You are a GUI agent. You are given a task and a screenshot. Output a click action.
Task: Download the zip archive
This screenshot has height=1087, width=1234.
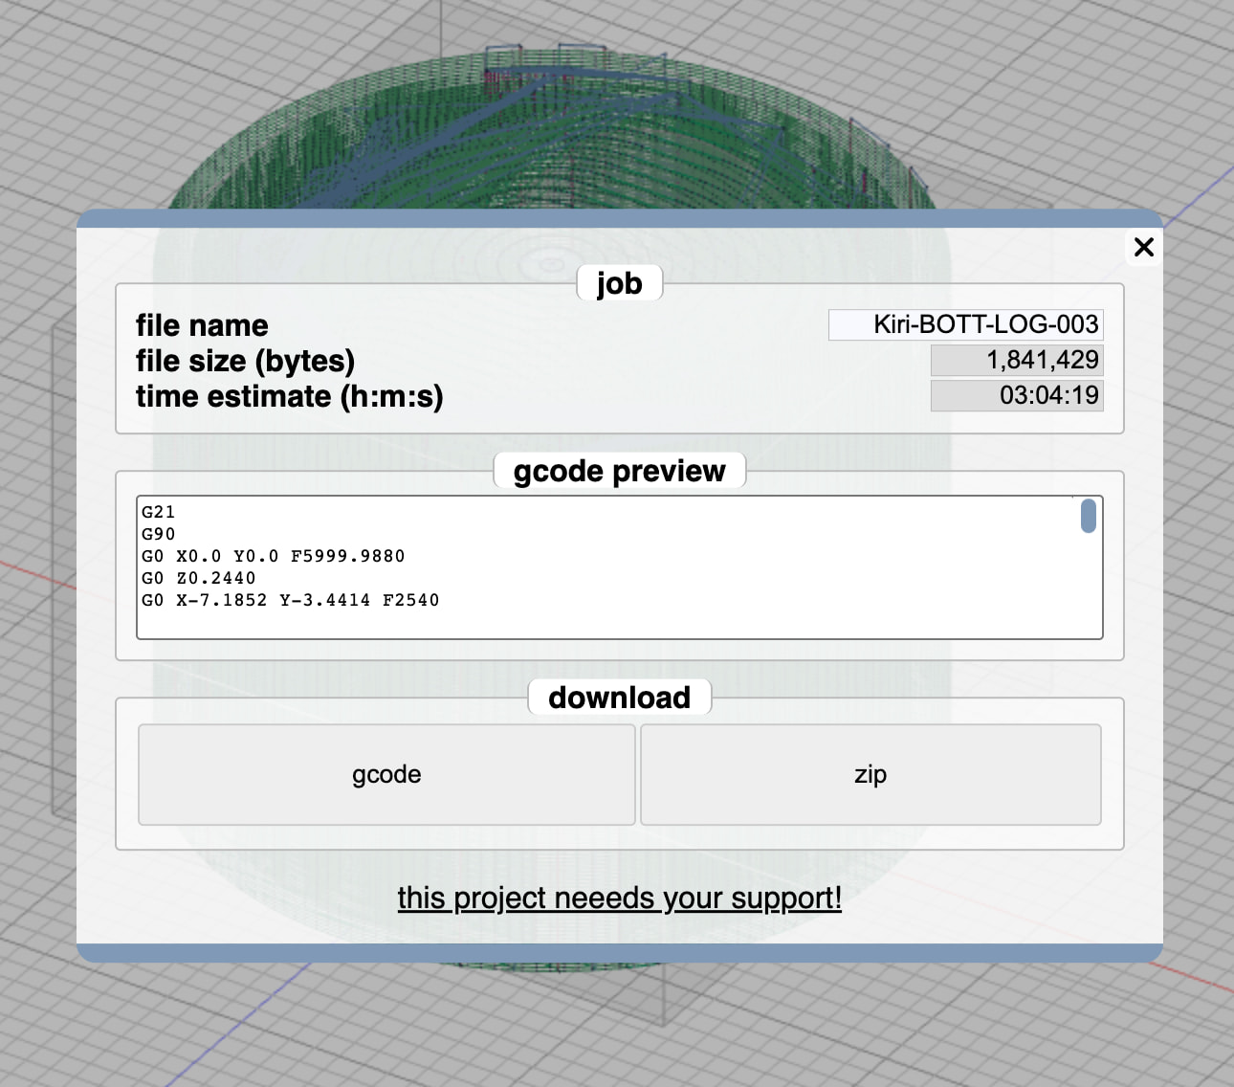tap(870, 774)
